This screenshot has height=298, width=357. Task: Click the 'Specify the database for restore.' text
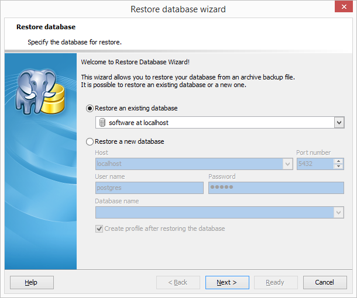click(x=74, y=42)
